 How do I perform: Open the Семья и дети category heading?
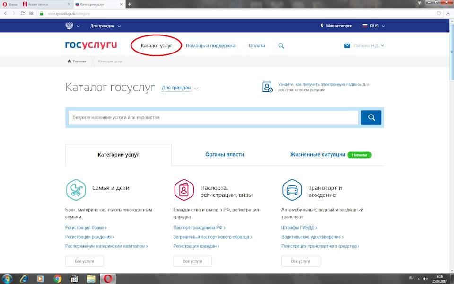coord(111,188)
